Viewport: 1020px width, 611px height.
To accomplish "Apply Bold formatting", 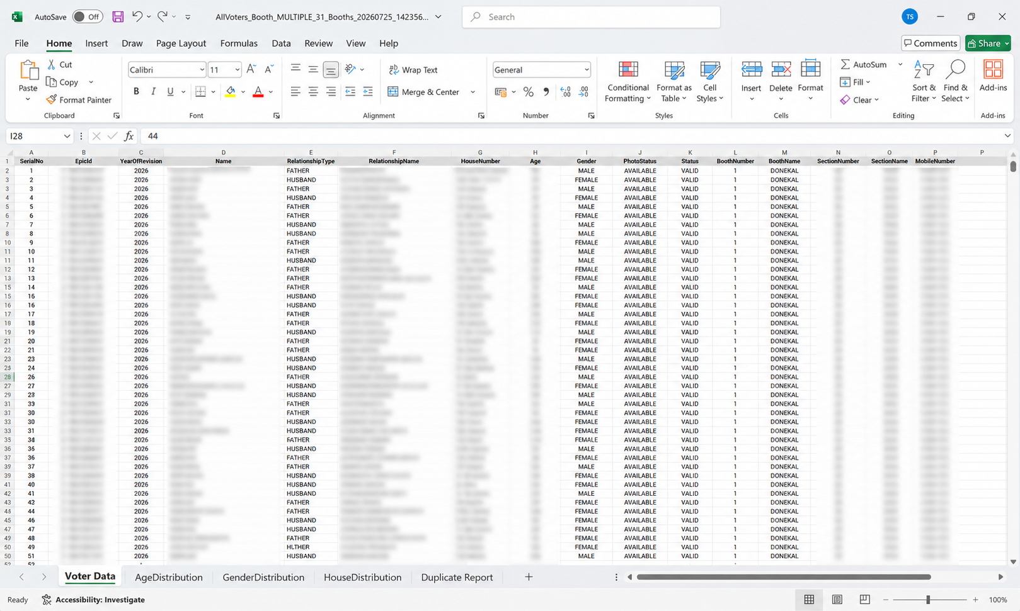I will pyautogui.click(x=136, y=92).
